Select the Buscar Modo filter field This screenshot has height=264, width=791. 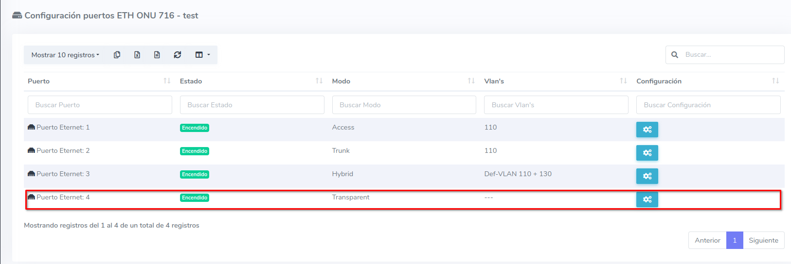(404, 105)
